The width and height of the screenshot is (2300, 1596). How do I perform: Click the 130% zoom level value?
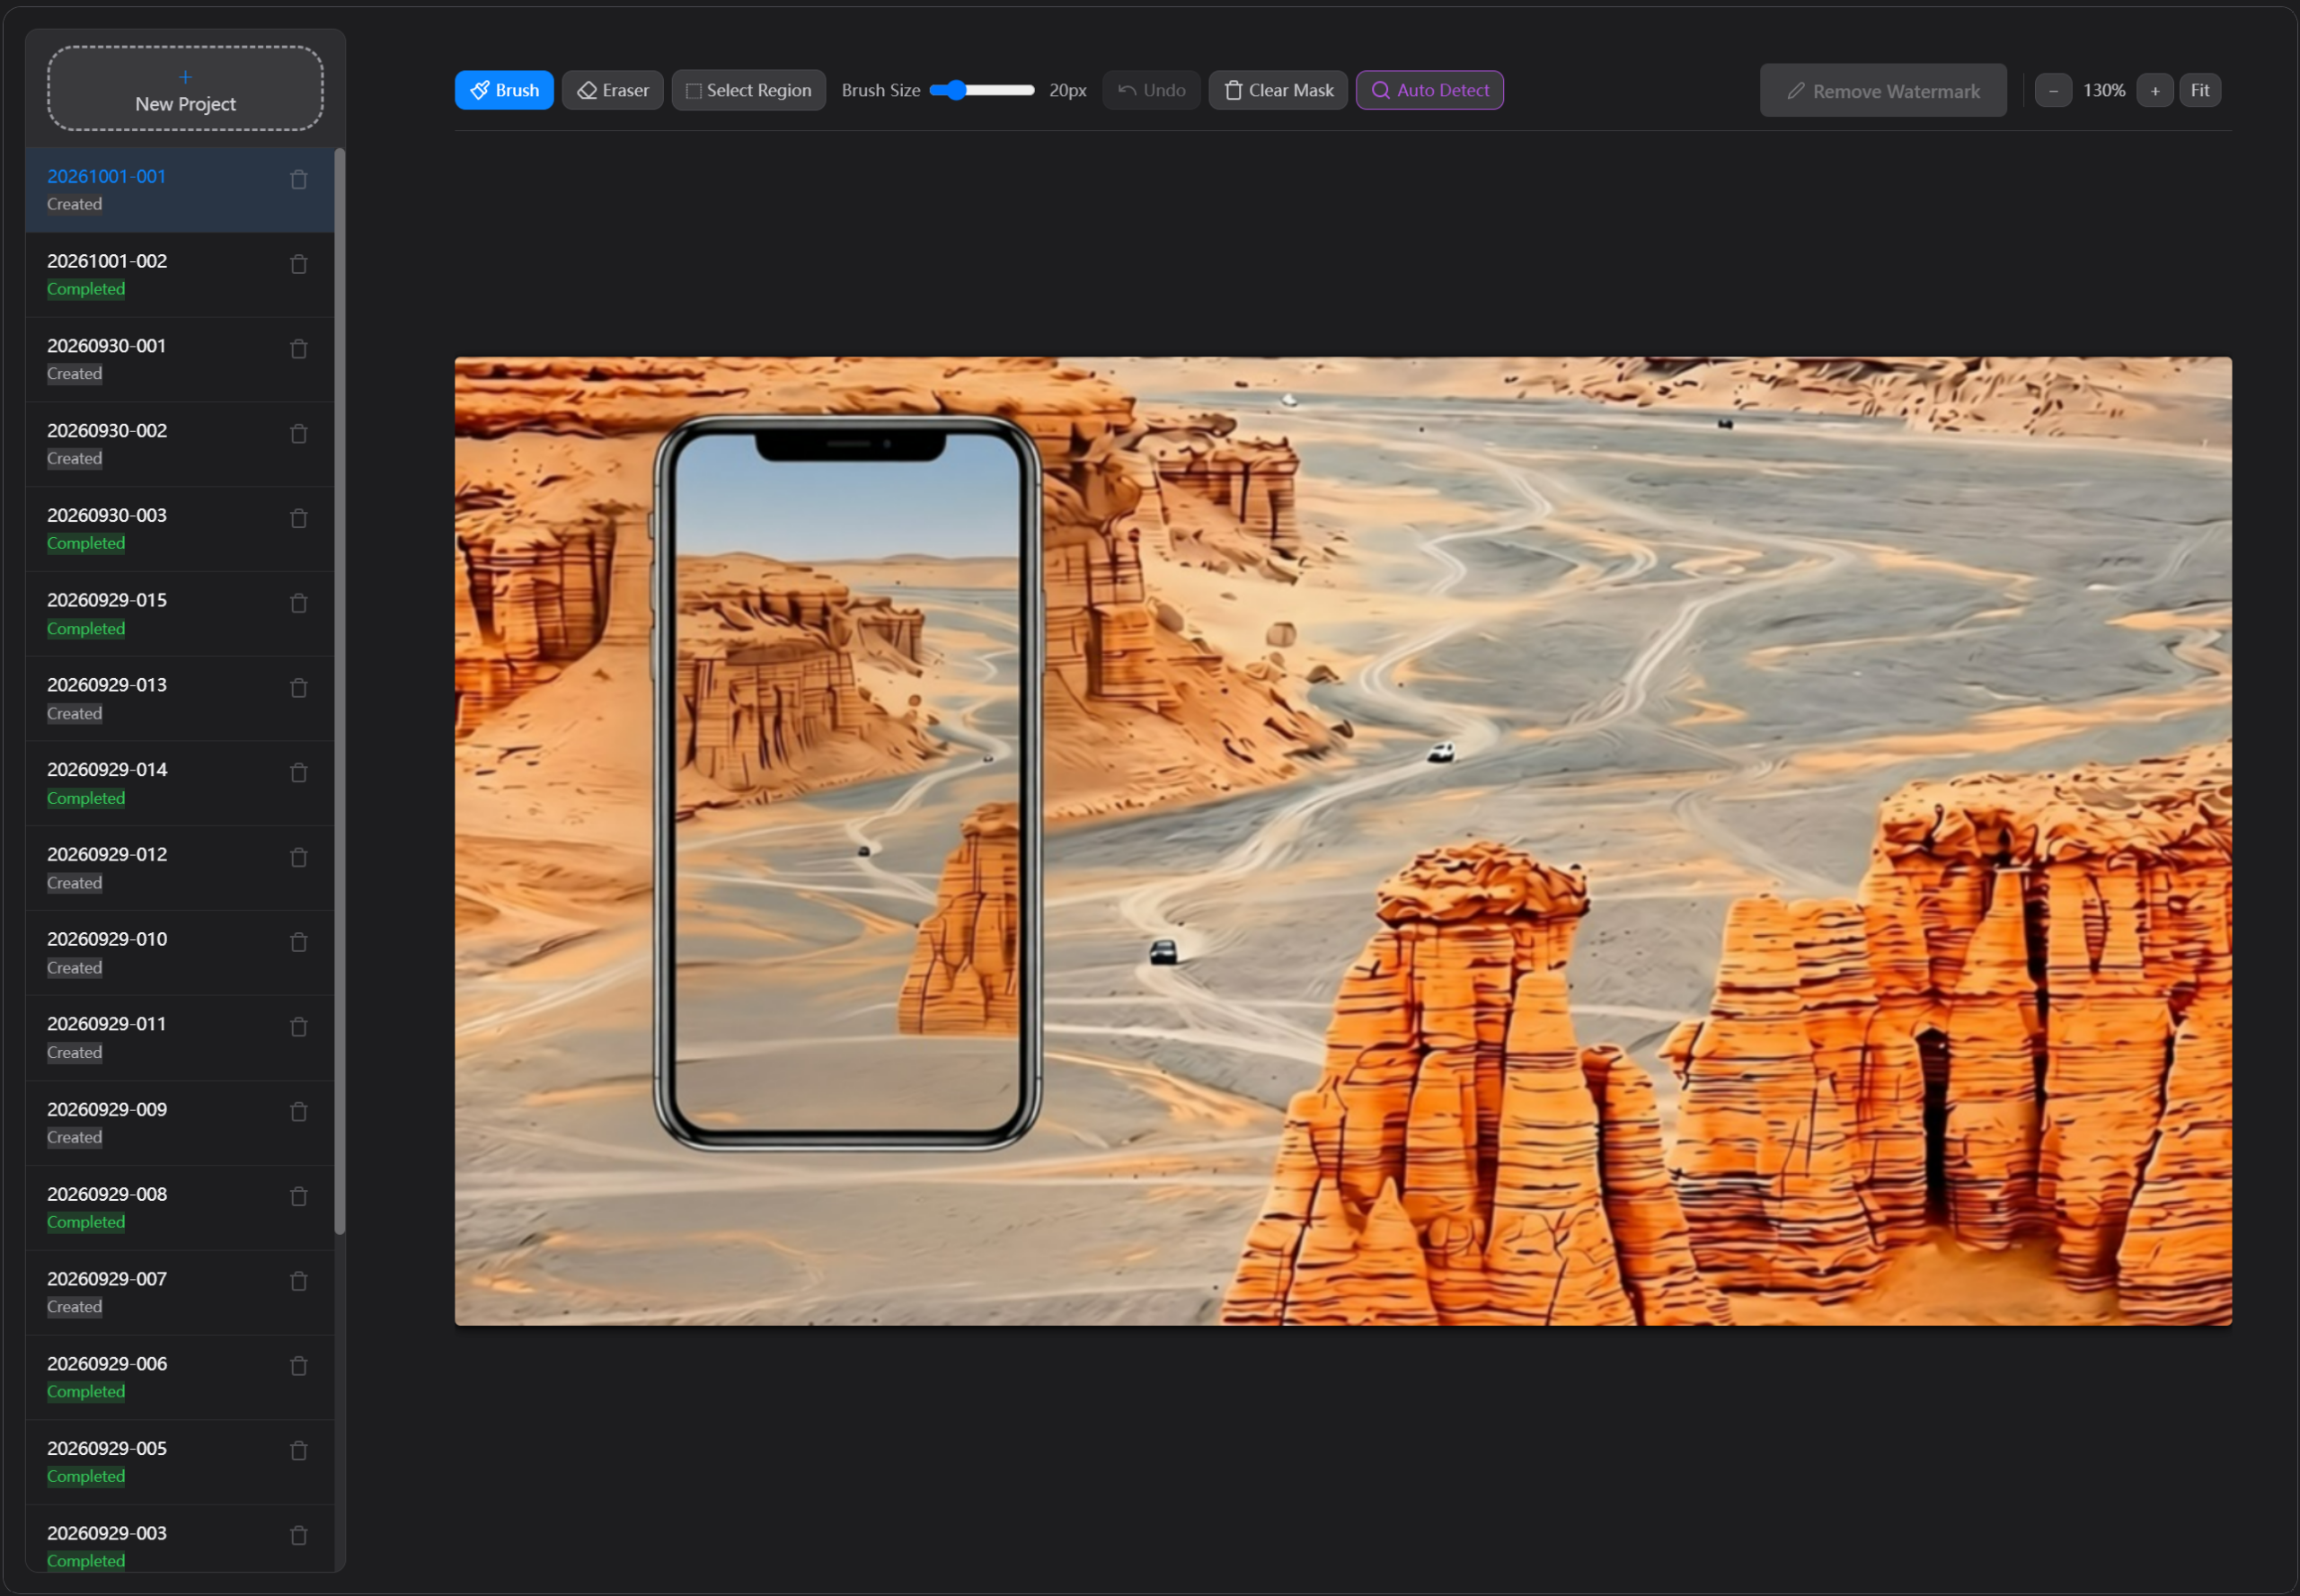point(2104,91)
